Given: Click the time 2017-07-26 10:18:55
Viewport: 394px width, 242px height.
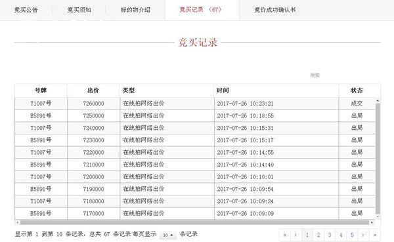Looking at the screenshot, I should pos(245,115).
